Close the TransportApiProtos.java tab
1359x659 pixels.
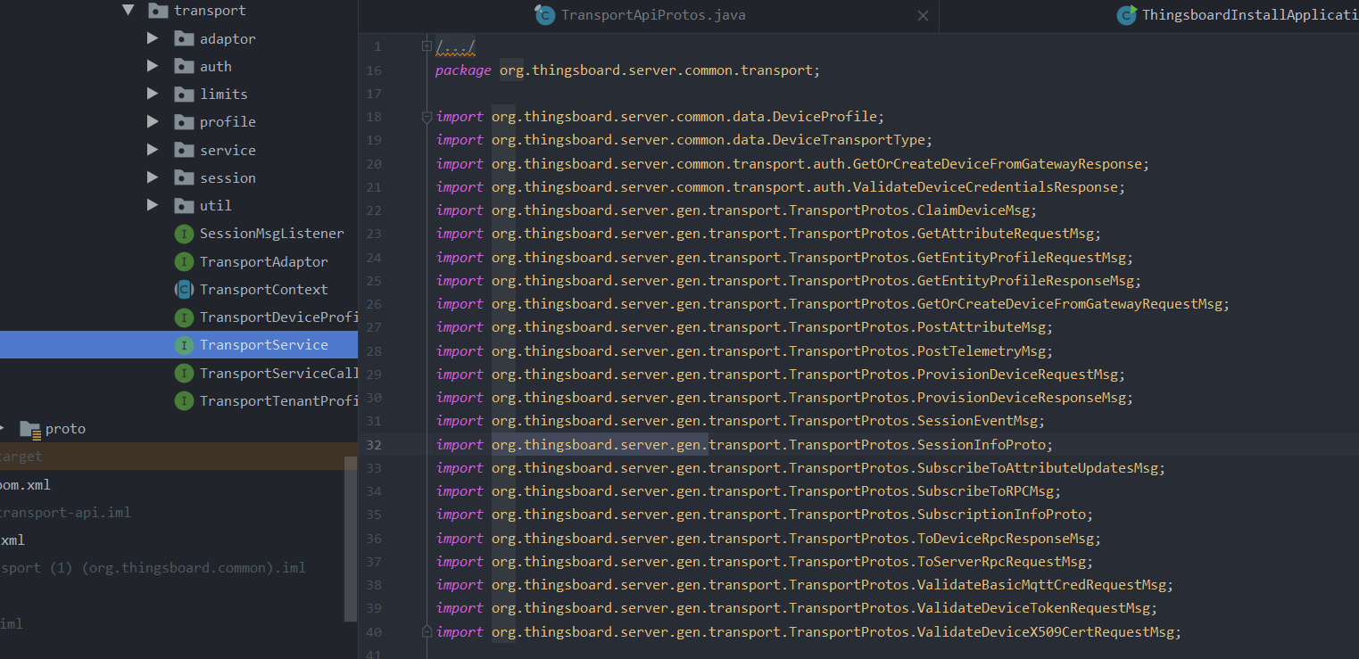(x=923, y=15)
